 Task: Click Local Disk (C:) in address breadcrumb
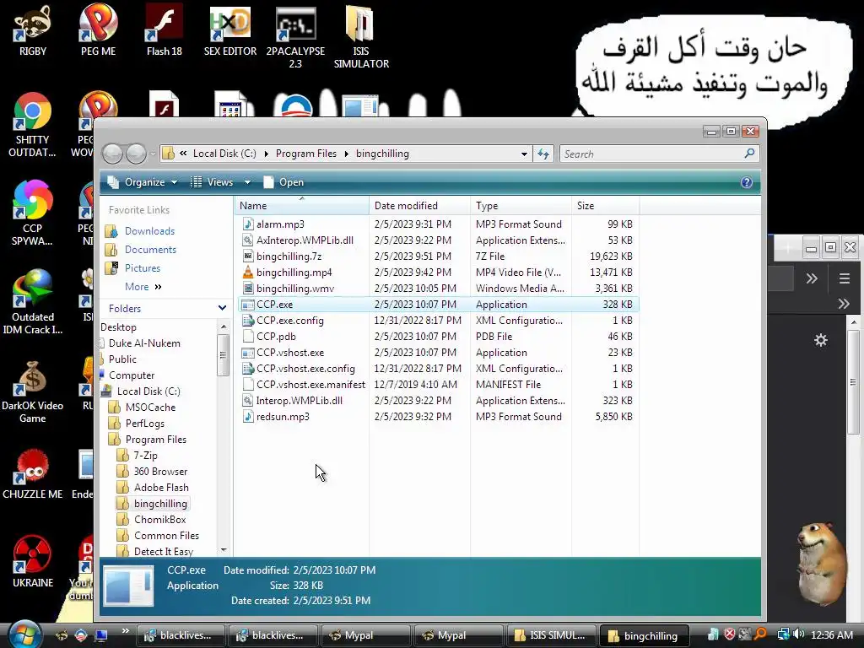click(224, 154)
